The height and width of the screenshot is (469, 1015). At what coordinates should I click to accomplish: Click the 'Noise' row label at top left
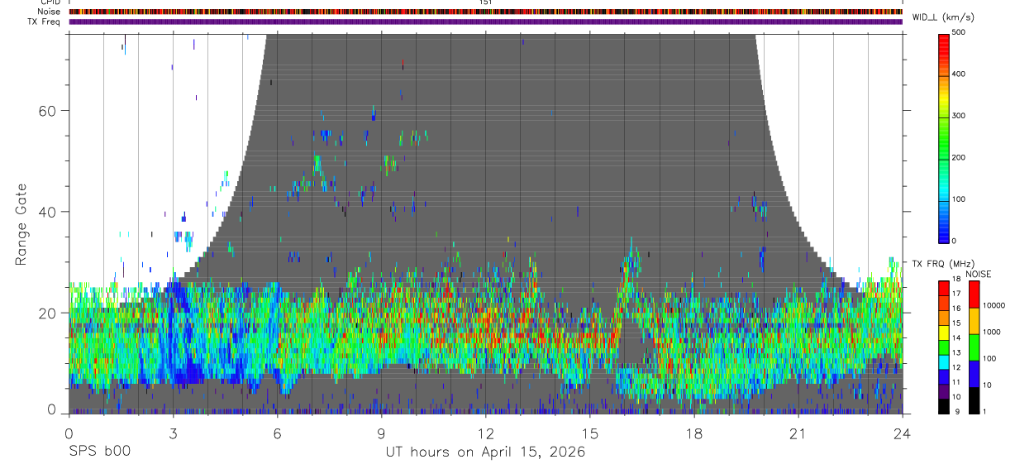[50, 12]
